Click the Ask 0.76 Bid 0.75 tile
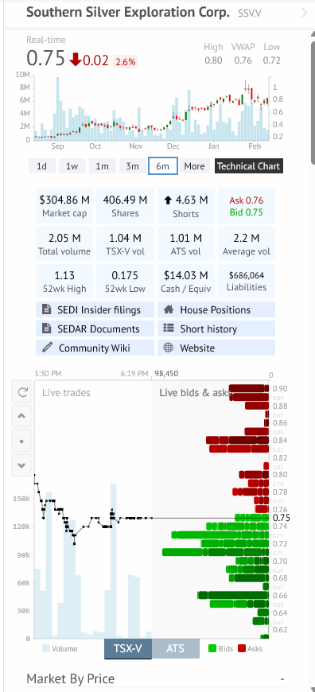The height and width of the screenshot is (692, 315). pos(247,206)
